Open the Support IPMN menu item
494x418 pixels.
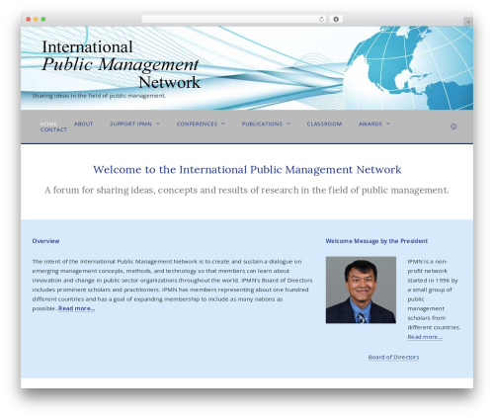130,124
